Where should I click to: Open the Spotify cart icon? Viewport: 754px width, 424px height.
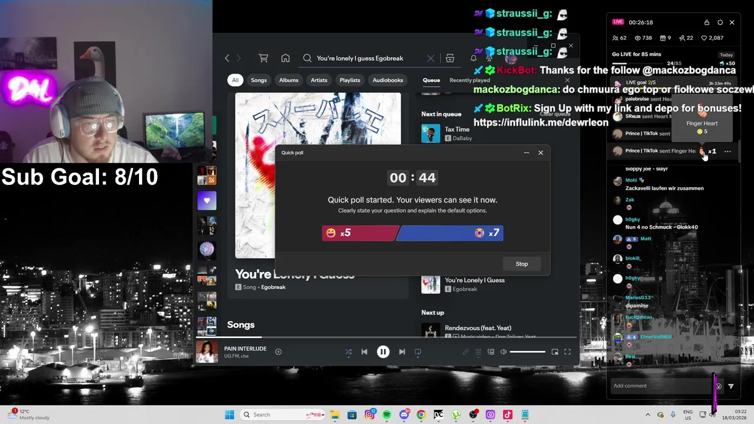(x=263, y=58)
